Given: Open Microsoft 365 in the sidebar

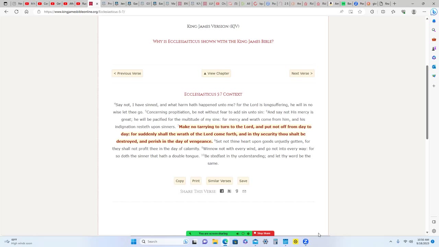Looking at the screenshot, I should click(434, 57).
